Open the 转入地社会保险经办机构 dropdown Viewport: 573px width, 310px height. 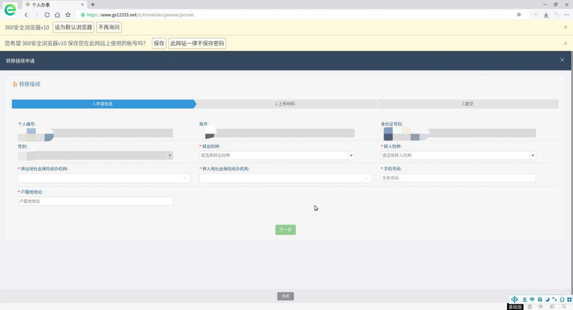pyautogui.click(x=285, y=178)
